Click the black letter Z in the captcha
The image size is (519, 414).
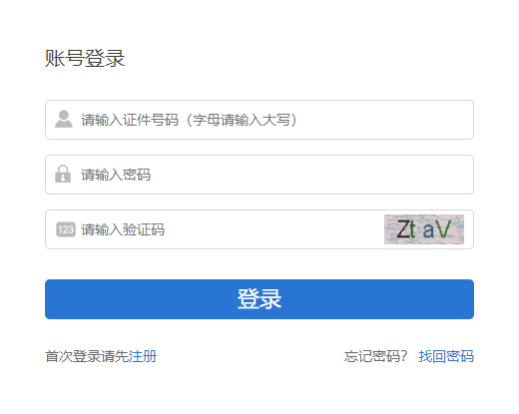[x=403, y=229]
